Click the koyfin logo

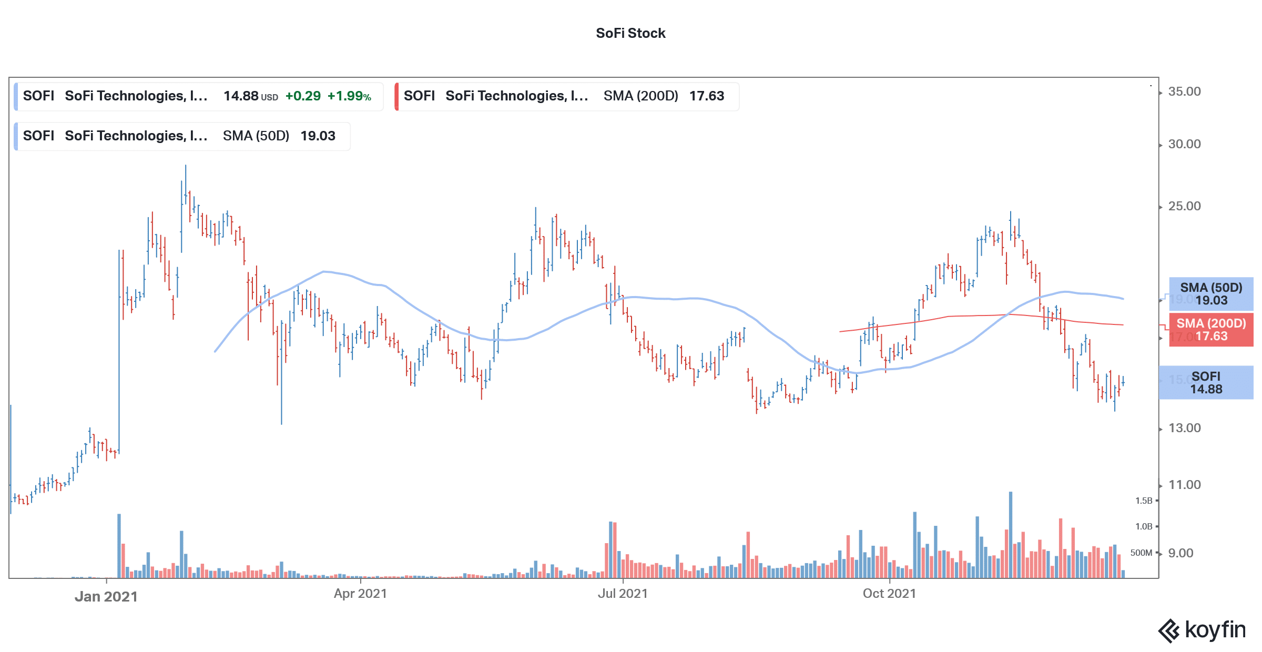pos(1202,630)
